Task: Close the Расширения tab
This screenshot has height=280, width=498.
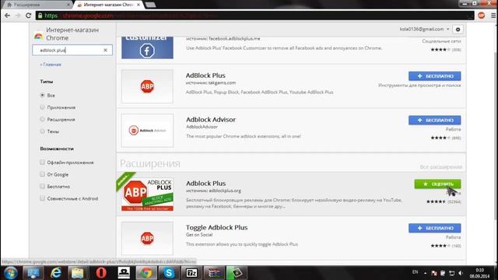Action: click(68, 5)
